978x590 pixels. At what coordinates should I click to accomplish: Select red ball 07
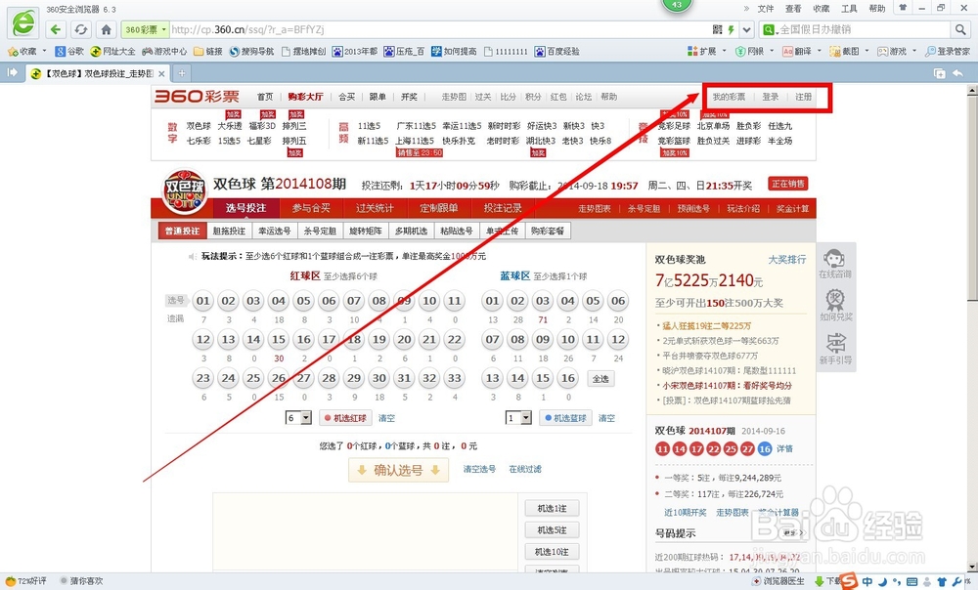tap(354, 301)
